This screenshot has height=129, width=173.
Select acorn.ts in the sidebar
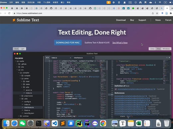pyautogui.click(x=29, y=90)
